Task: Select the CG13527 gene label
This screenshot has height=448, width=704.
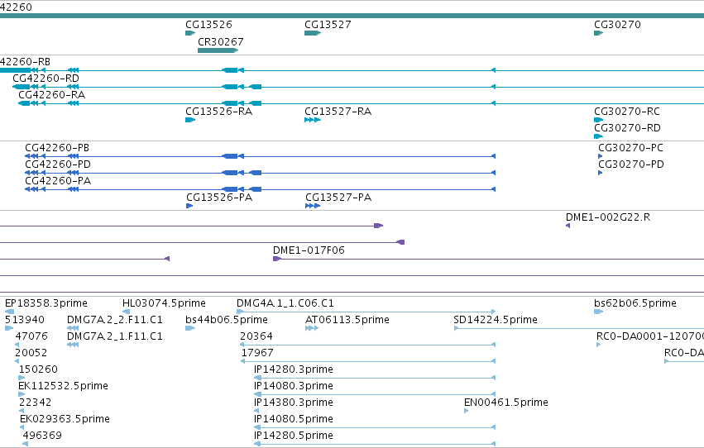Action: 328,25
